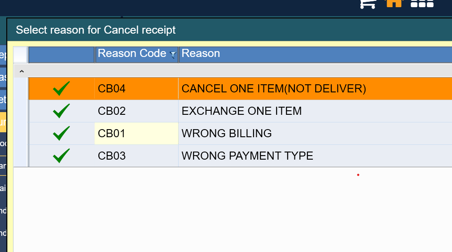Choose CANCEL ONE ITEM(NOT DELIVER) reason

click(274, 89)
